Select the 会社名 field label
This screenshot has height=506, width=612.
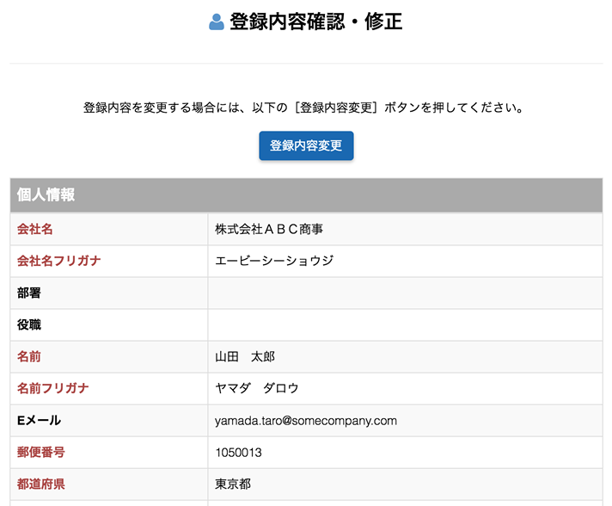click(35, 229)
